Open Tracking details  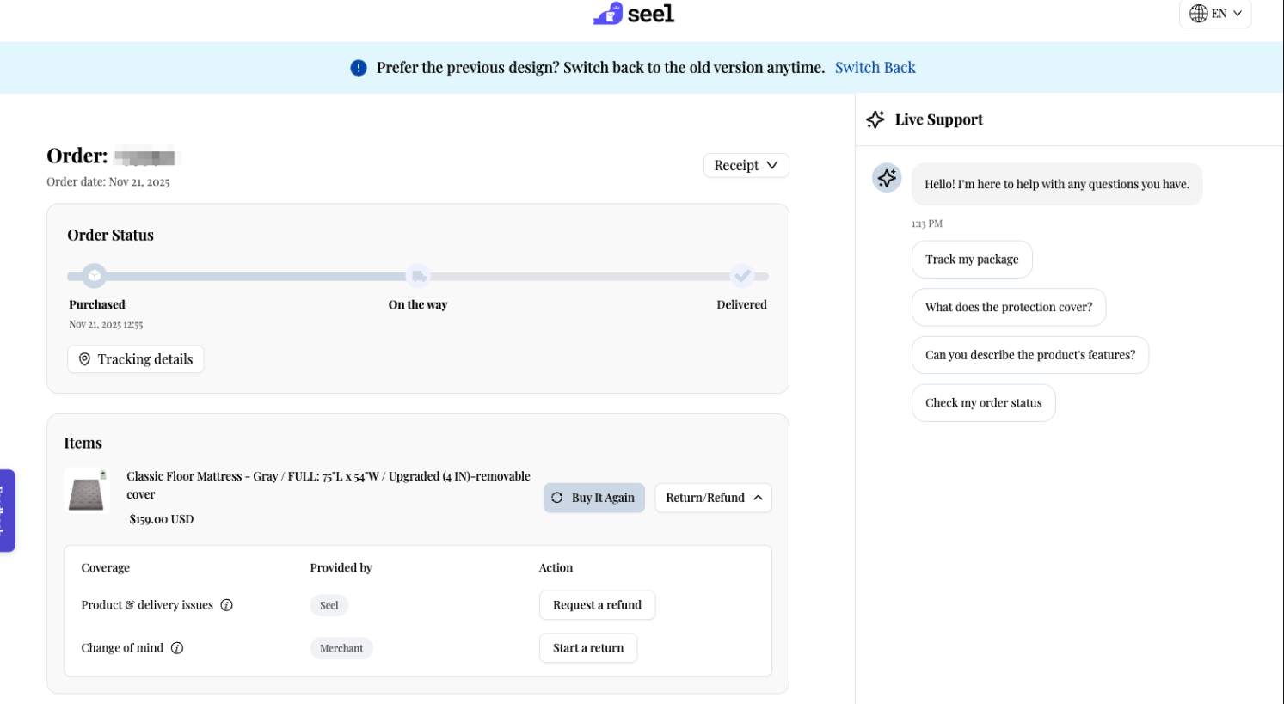[x=136, y=359]
